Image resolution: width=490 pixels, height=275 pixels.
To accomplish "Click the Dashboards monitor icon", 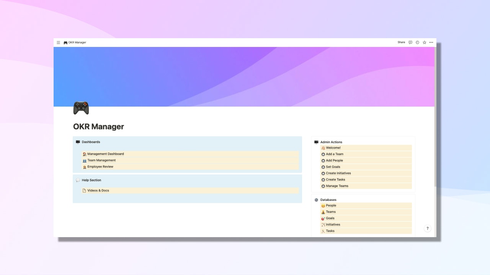I will point(78,142).
